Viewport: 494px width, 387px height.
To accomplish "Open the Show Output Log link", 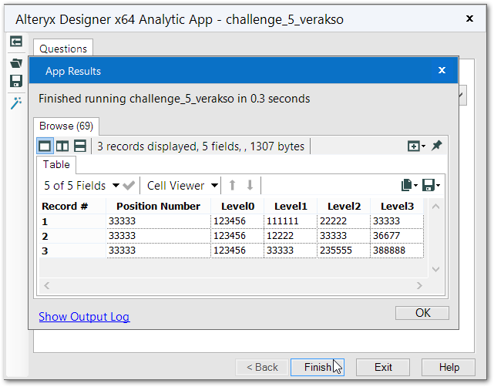I will point(84,316).
